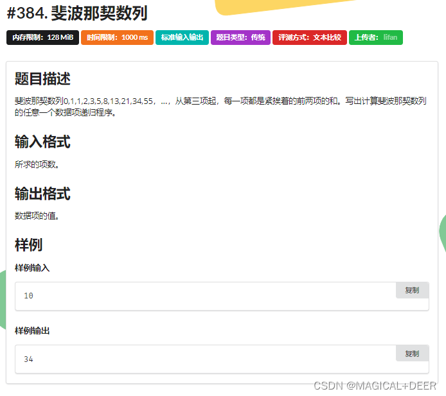Click the 样例输出 label
Image resolution: width=446 pixels, height=396 pixels.
(x=32, y=331)
